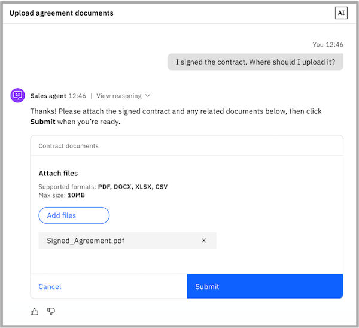
Task: Click the 'Sales agent' name label
Action: [48, 96]
